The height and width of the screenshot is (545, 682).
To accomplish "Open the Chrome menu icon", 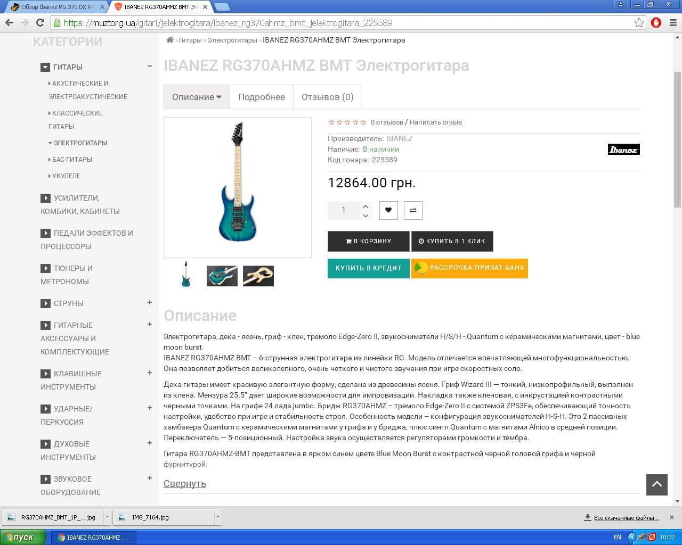I will [672, 23].
